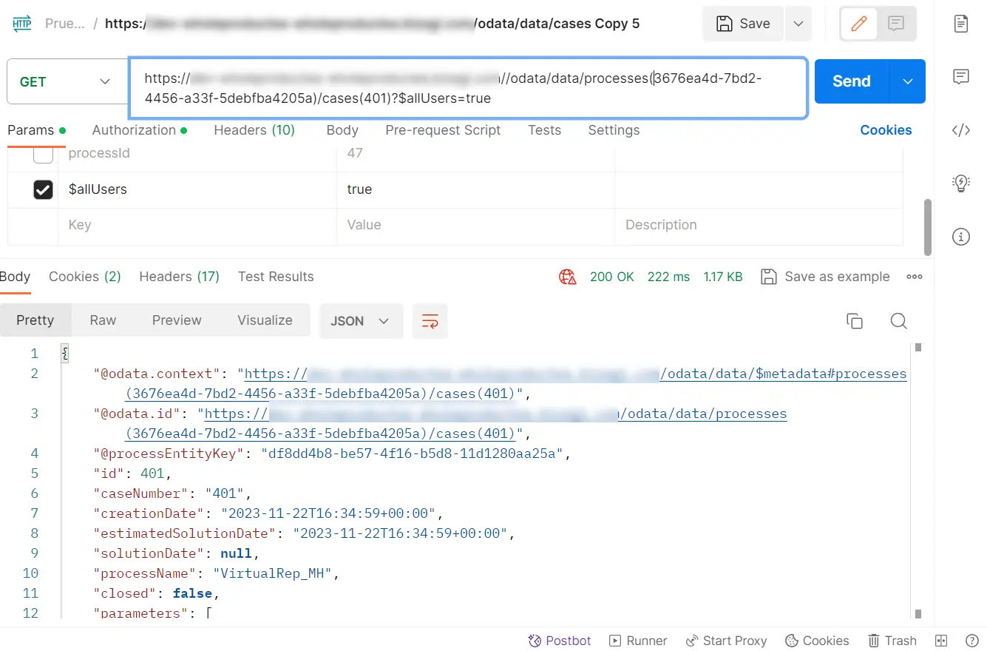Viewport: 987px width, 651px height.
Task: Click the empty Key parameter field
Action: coord(197,225)
